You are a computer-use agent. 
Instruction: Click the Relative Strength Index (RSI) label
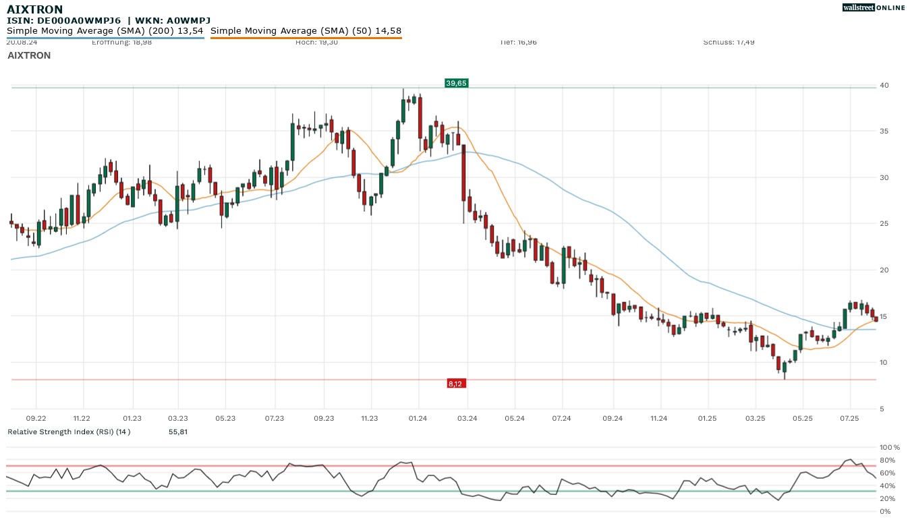[x=69, y=432]
